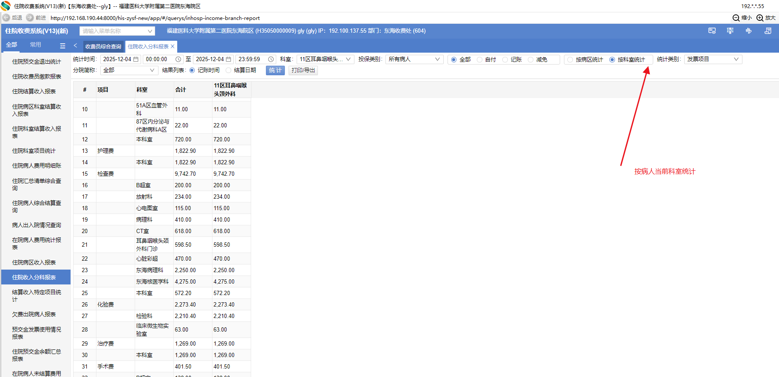Viewport: 779px width, 377px height.
Task: Open the clock picker for 23:59:59
Action: tap(271, 59)
